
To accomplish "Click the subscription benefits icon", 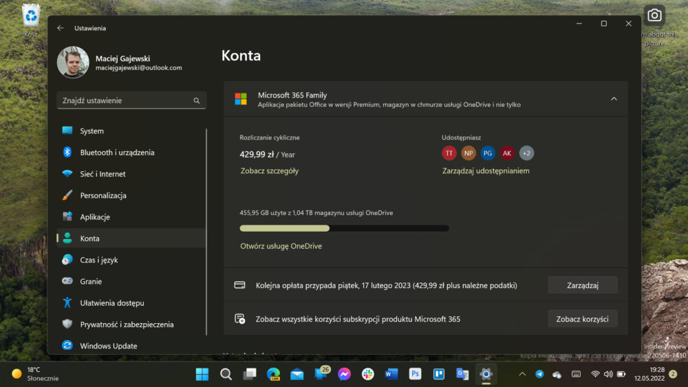I will click(x=239, y=319).
